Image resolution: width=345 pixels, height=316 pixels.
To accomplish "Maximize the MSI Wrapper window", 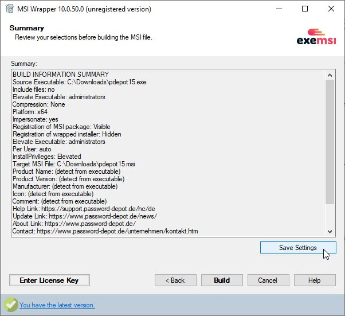I will (x=305, y=9).
